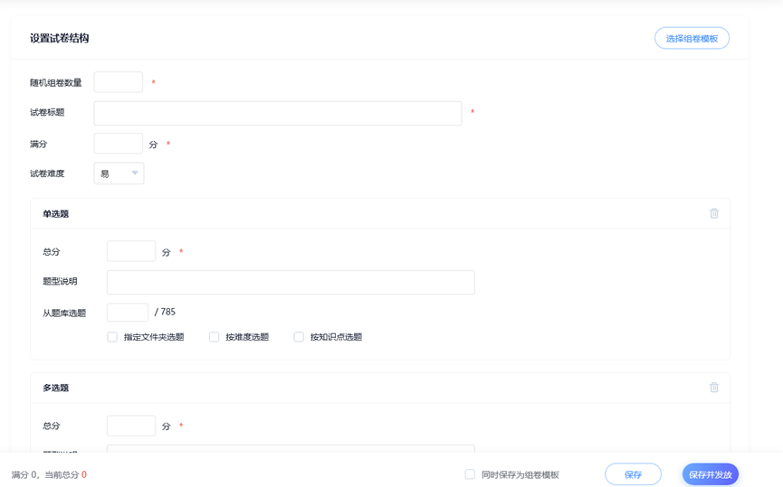
Task: Focus the 从题库选题 count input before / 785
Action: (x=128, y=313)
